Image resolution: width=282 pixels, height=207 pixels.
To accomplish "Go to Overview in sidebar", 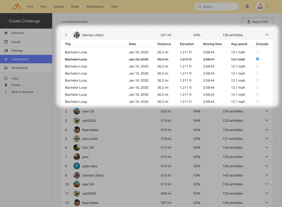I will [x=26, y=33].
